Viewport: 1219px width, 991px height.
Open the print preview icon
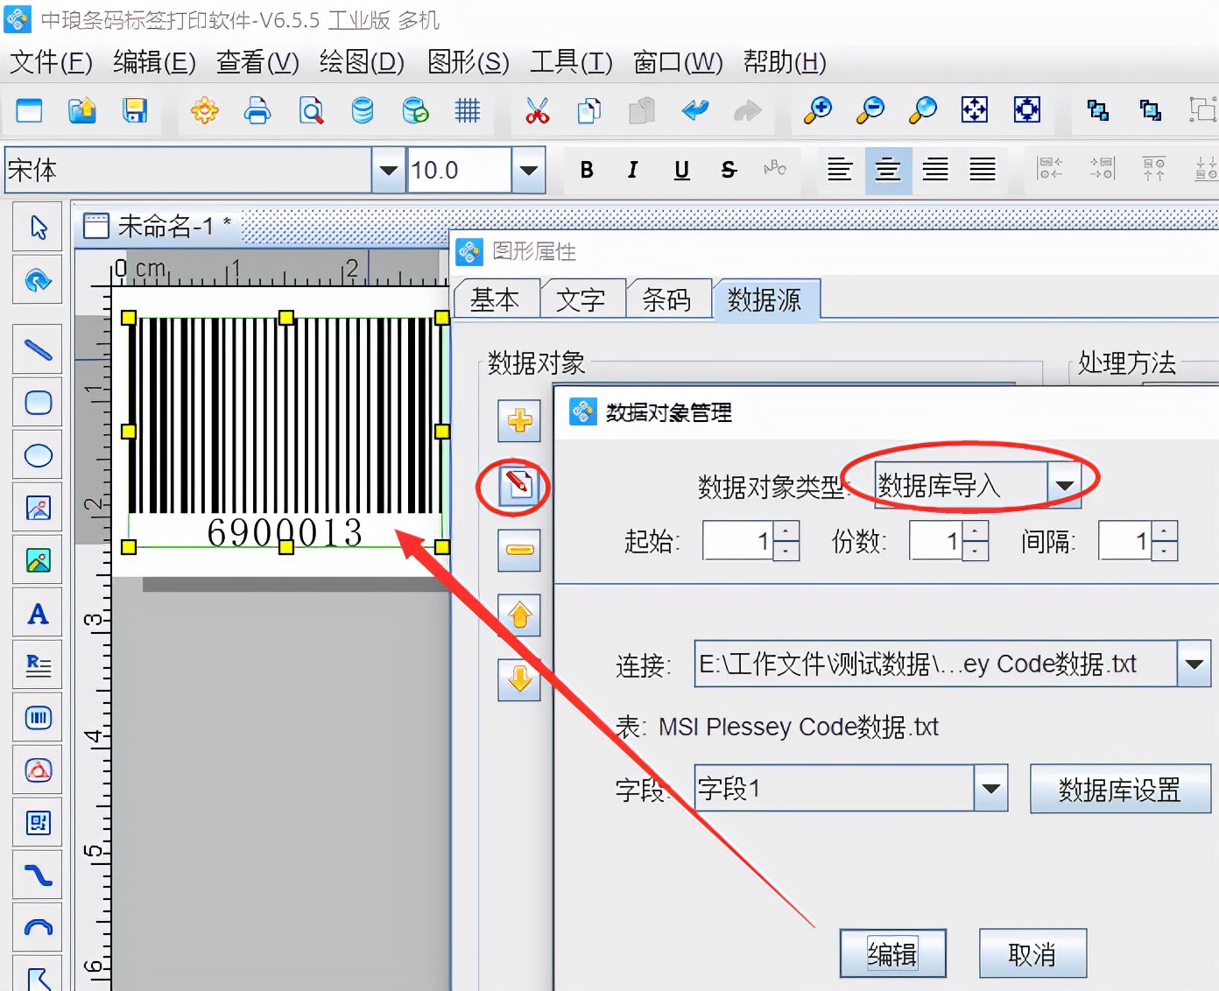point(311,111)
